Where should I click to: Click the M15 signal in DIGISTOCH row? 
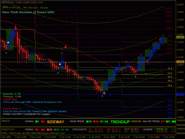coord(49,130)
